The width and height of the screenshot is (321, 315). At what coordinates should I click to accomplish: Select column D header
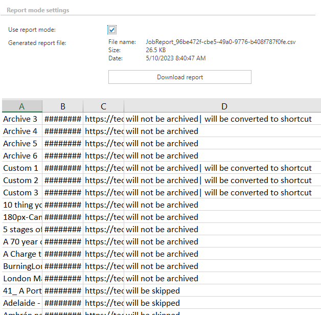224,106
